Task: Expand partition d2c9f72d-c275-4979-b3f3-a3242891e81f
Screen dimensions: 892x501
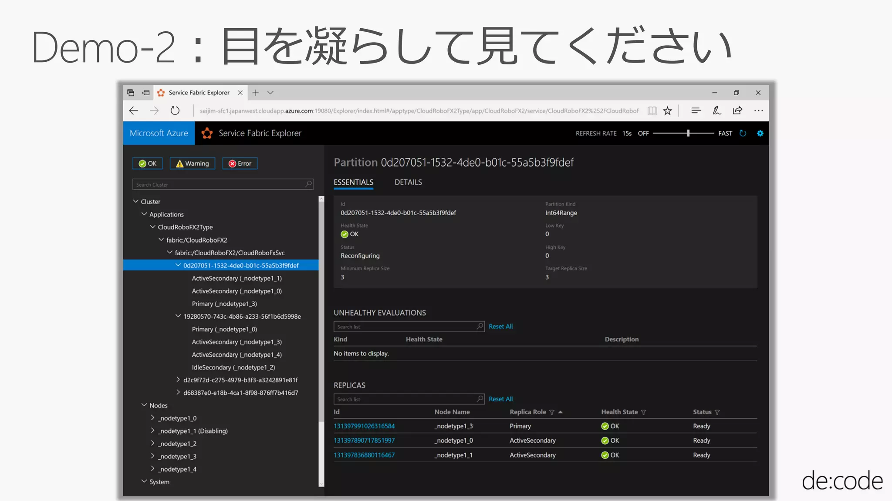Action: click(178, 380)
